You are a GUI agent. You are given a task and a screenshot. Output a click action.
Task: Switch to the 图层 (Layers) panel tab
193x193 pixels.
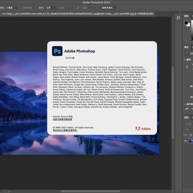pyautogui.click(x=186, y=117)
